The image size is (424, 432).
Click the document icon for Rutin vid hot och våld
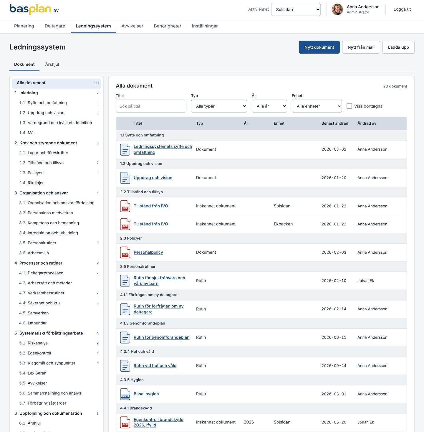point(125,366)
